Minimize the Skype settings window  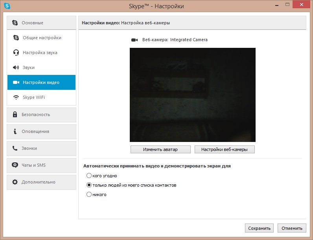(277, 5)
